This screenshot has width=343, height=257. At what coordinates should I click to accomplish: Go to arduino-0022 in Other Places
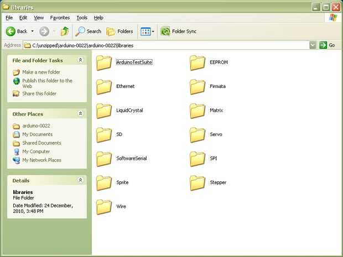(x=37, y=126)
